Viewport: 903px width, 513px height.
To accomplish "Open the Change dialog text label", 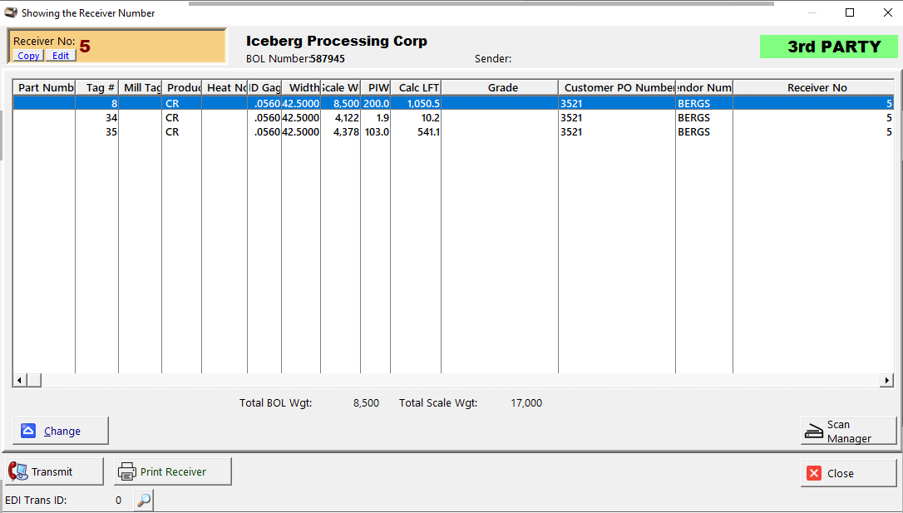I will click(x=62, y=432).
